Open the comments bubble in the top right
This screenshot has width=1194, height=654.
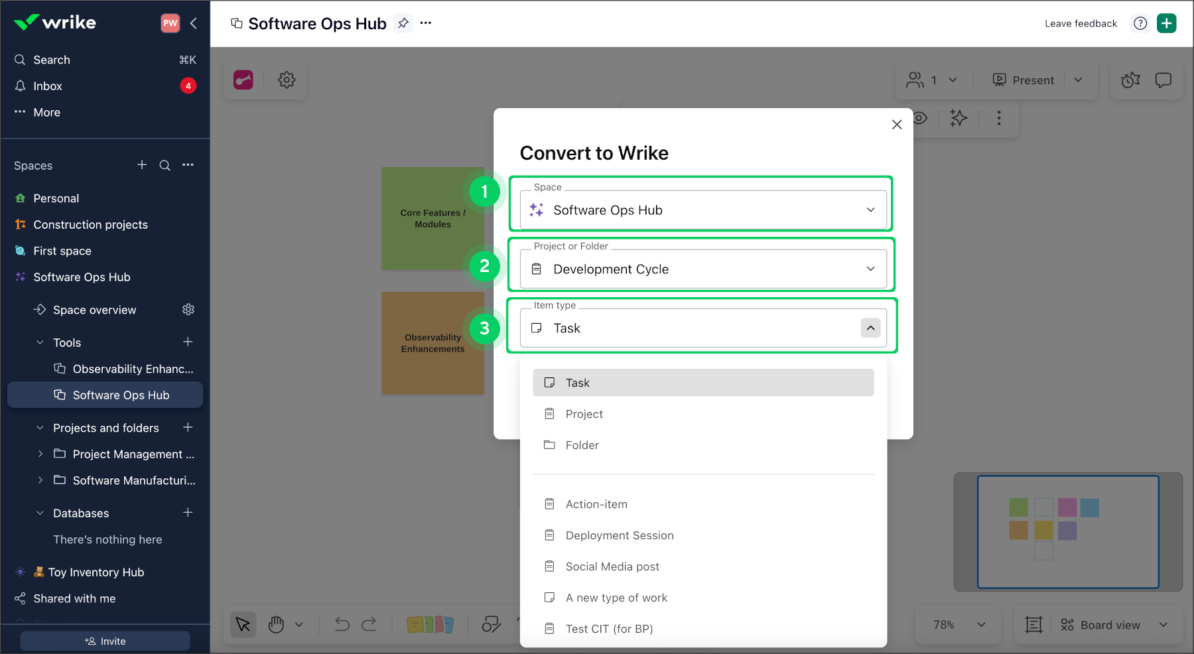pyautogui.click(x=1163, y=80)
